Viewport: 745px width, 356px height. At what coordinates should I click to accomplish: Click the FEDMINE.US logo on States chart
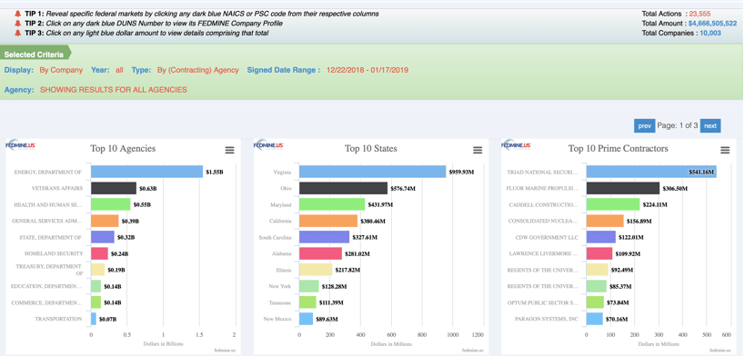[268, 145]
